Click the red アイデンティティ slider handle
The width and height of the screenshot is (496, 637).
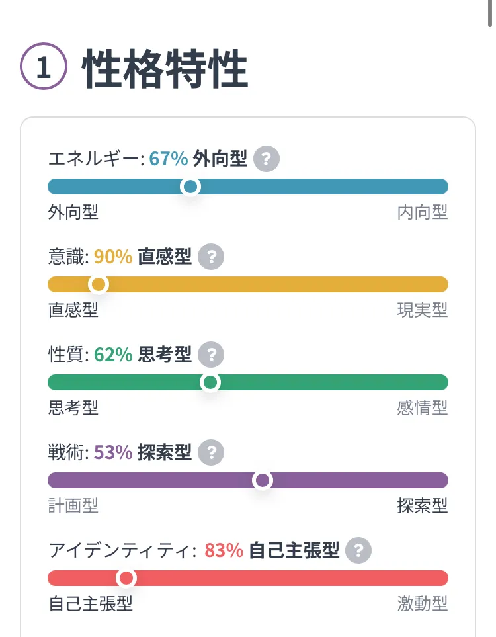(126, 578)
